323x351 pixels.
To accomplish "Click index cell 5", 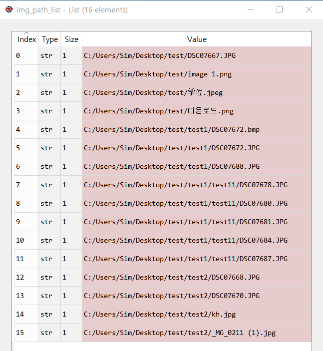I will (26, 148).
